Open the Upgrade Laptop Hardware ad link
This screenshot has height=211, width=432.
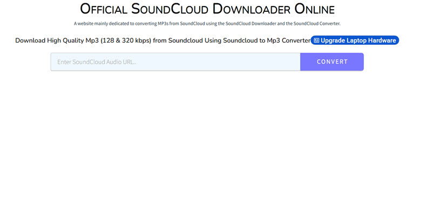[355, 40]
